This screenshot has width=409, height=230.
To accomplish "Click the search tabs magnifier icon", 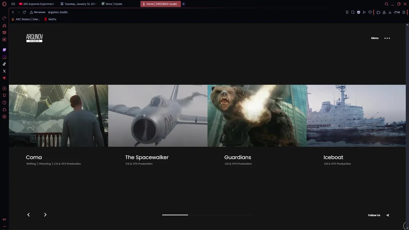I will click(386, 4).
